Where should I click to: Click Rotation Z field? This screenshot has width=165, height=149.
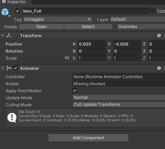157,51
